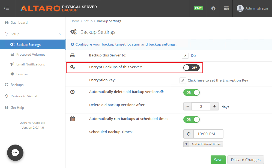Click the info icon in top bar

213,8
